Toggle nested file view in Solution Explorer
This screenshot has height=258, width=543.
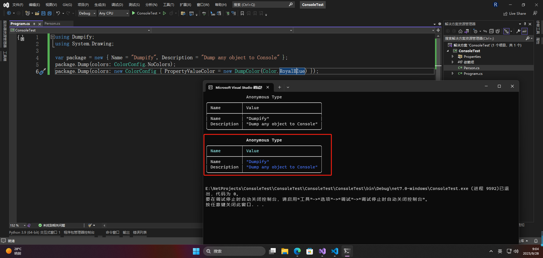pyautogui.click(x=506, y=31)
